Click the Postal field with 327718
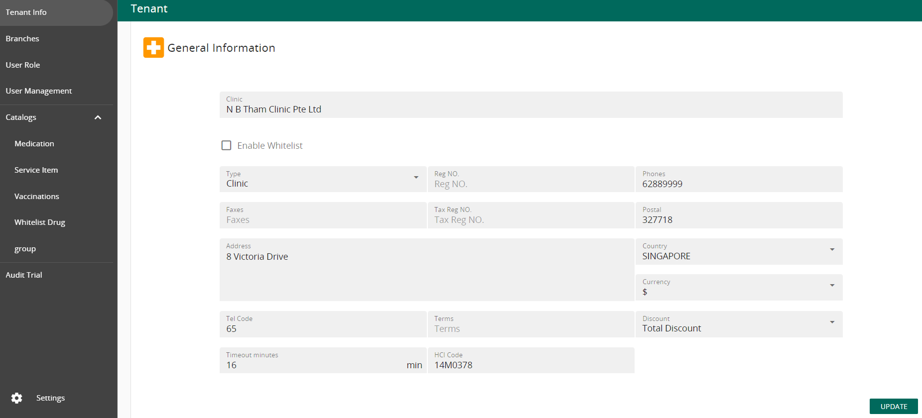922x418 pixels. [739, 215]
